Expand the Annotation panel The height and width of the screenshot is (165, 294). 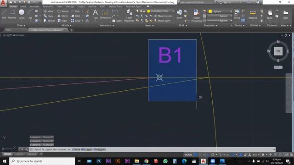coord(107,25)
